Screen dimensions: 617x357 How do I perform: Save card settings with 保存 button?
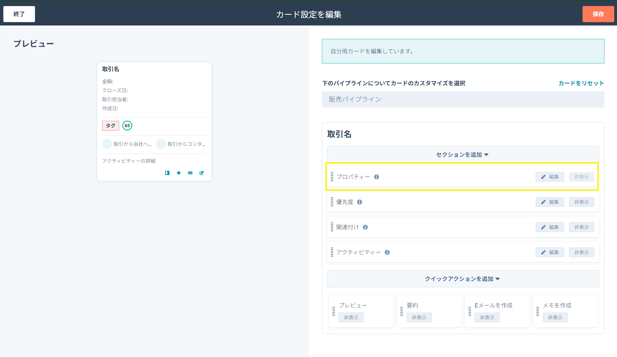[x=598, y=14]
